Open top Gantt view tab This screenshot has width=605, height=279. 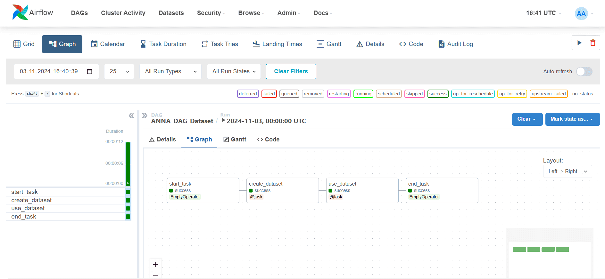pos(329,44)
